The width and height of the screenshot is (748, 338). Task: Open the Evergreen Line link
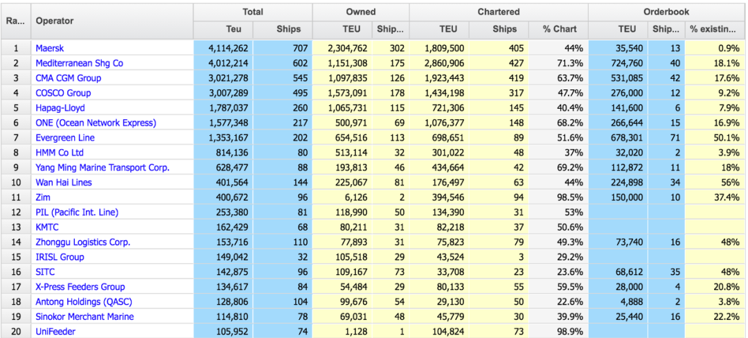coord(65,138)
